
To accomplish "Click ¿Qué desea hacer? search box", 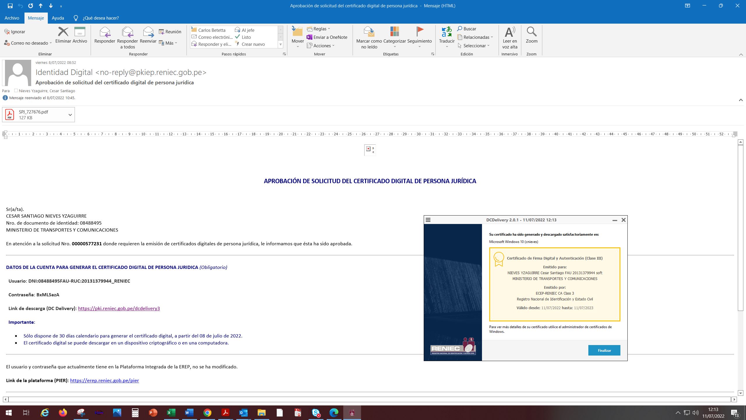I will (x=101, y=18).
